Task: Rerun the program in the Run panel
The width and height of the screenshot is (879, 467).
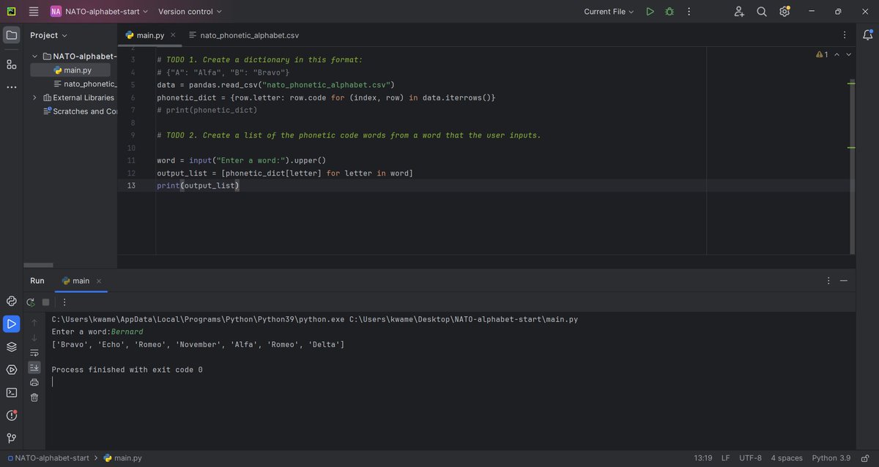Action: point(30,302)
